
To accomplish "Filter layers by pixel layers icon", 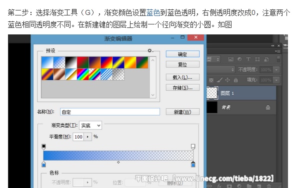I will (x=230, y=59).
